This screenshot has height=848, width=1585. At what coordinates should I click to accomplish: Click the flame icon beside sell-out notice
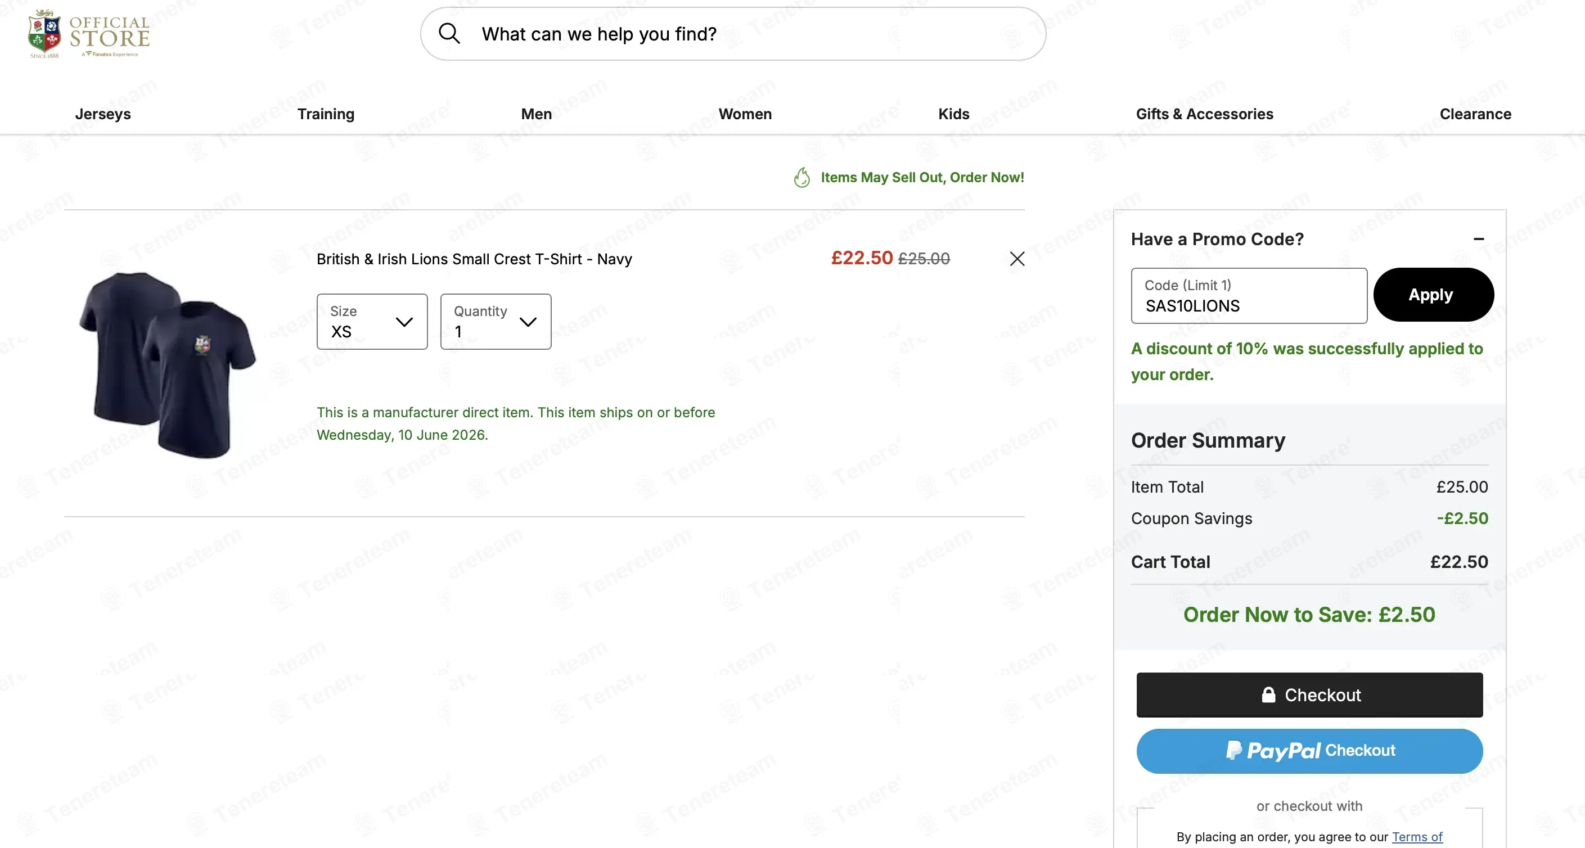[801, 177]
